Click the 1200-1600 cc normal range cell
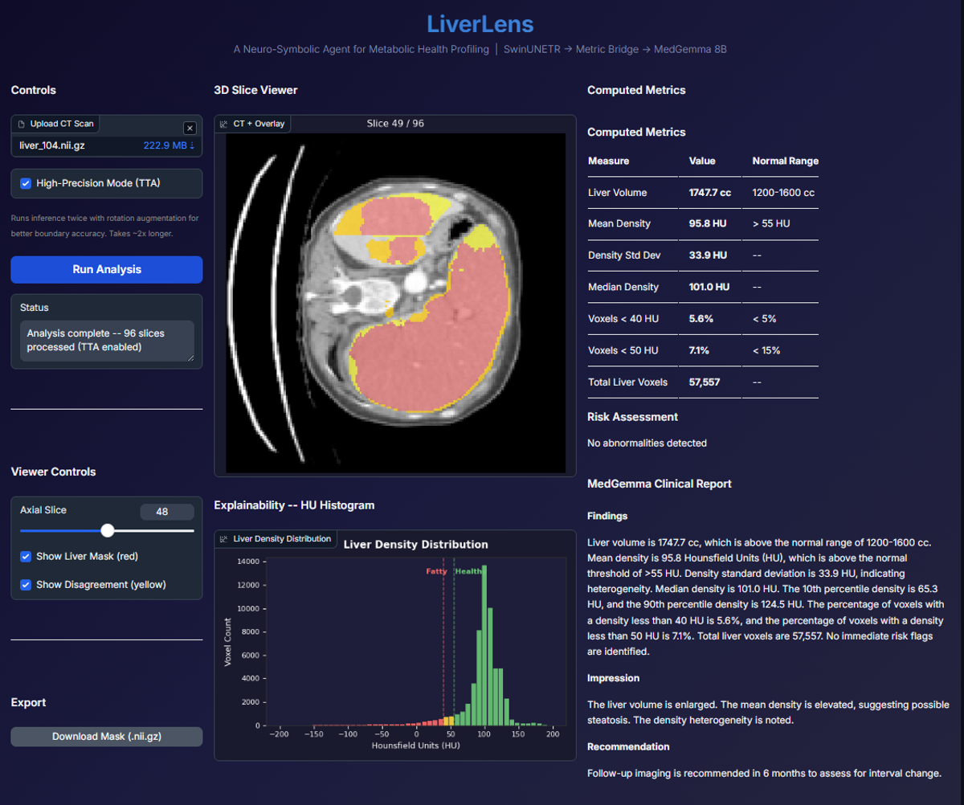 (x=783, y=193)
